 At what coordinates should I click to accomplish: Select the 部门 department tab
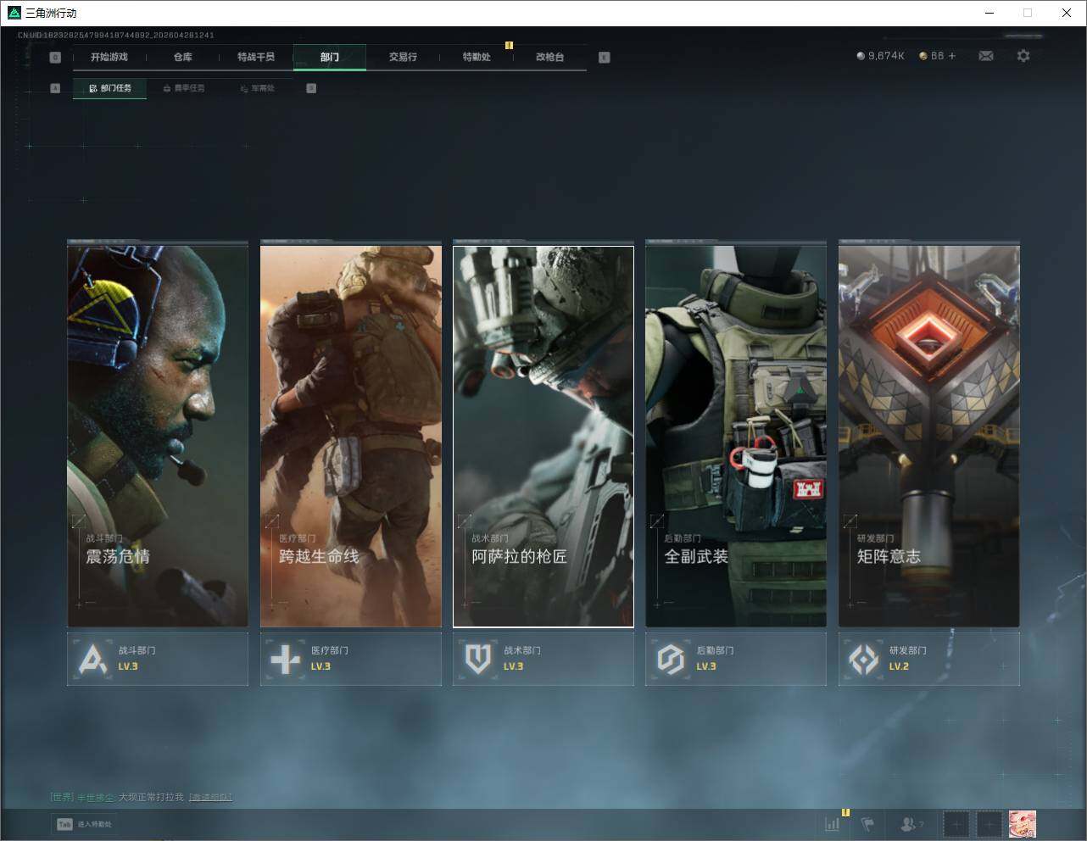(330, 57)
